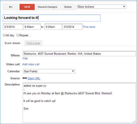Click the event title field
The image size is (137, 124).
[x=52, y=18]
